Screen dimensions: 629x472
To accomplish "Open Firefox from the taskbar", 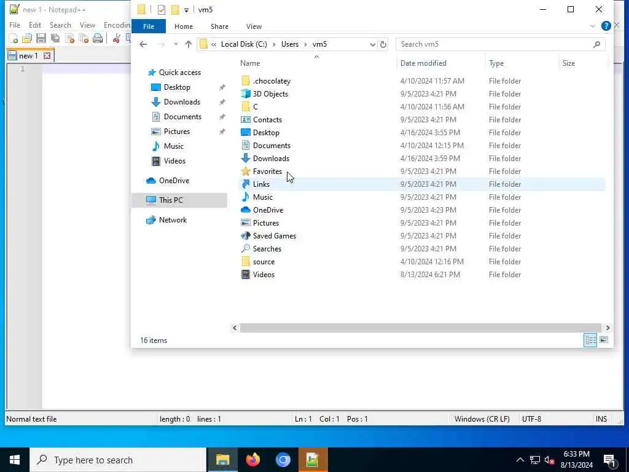I will click(x=252, y=460).
